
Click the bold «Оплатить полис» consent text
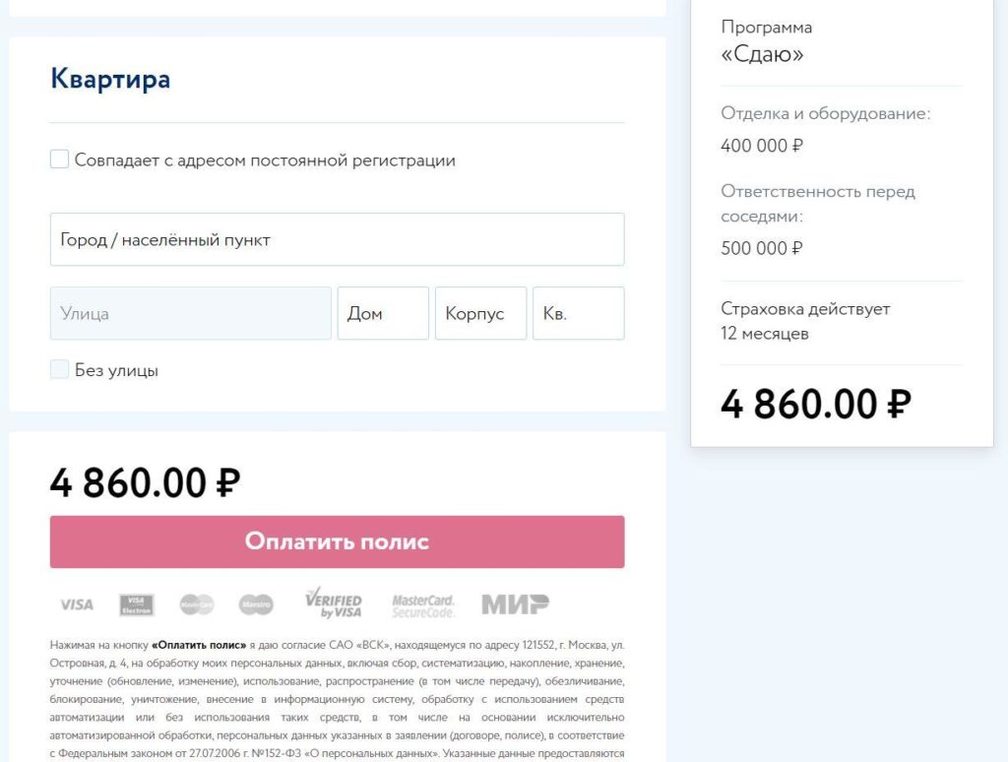[199, 645]
